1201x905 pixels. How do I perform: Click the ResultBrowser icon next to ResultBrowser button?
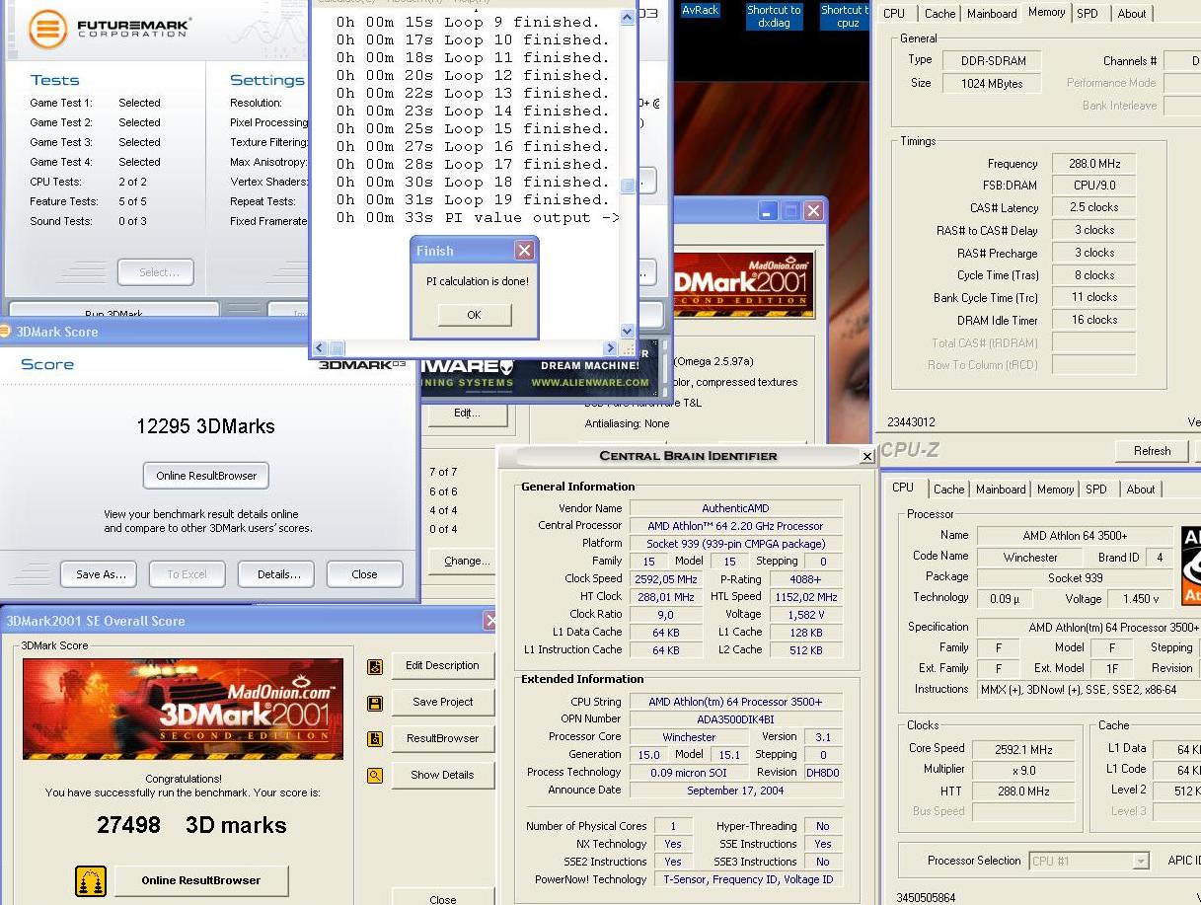point(375,739)
